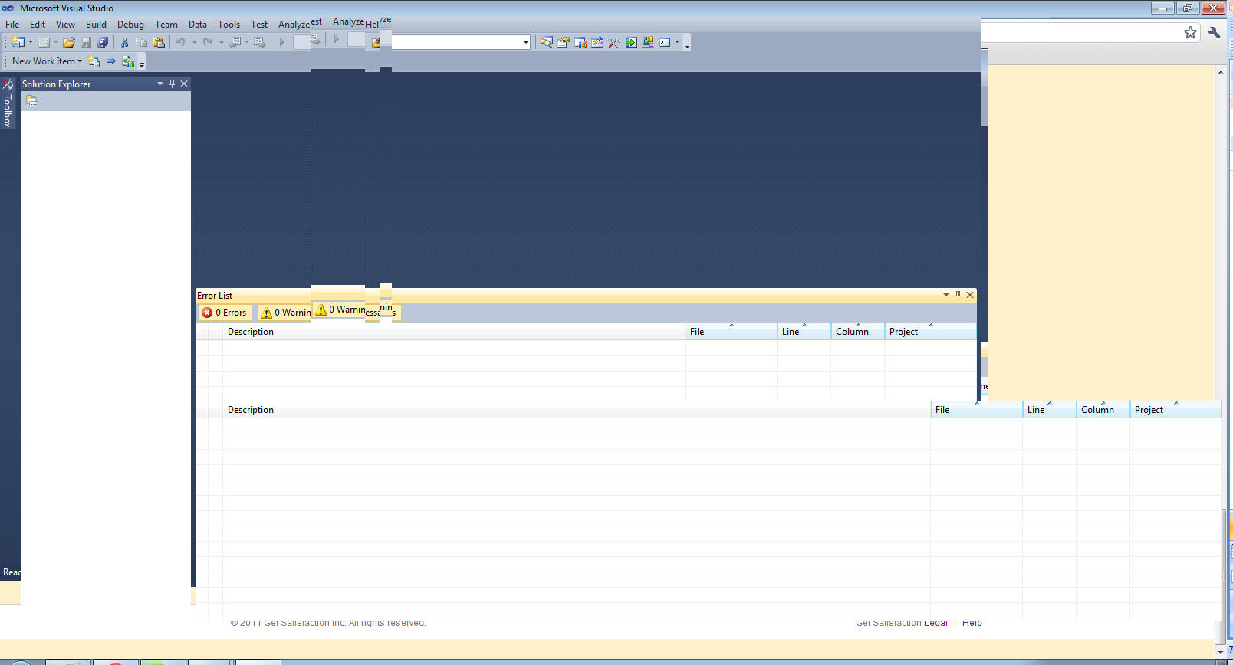This screenshot has height=665, width=1233.
Task: Click inside the toolbar combo box field
Action: click(x=457, y=42)
